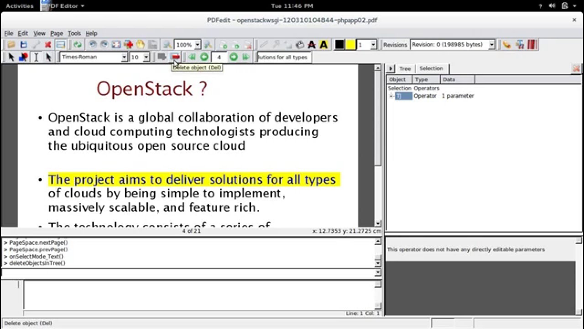Screen dimensions: 584x329
Task: Click the Data column header
Action: tap(458, 80)
